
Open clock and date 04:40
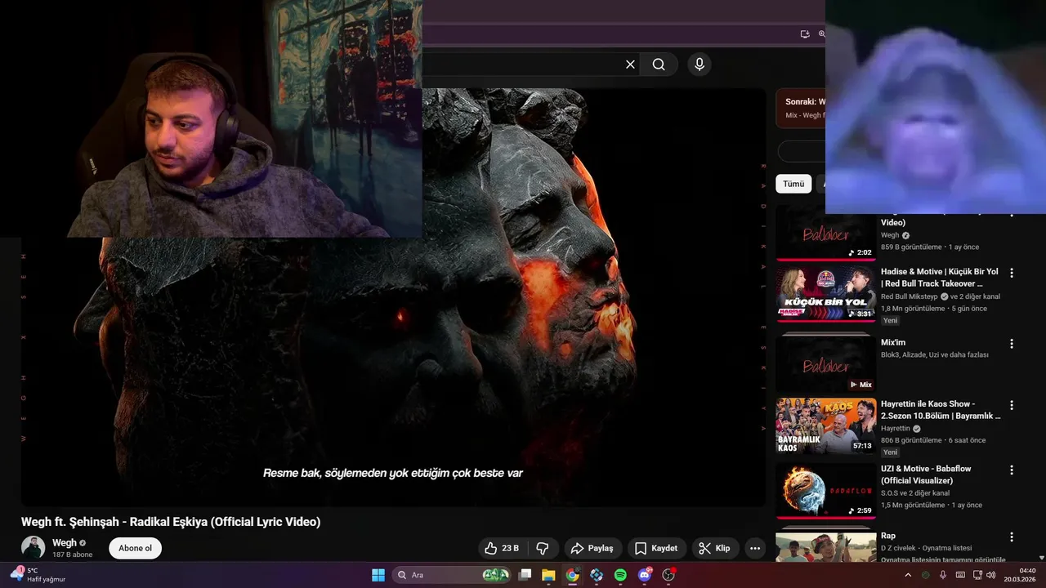click(1021, 575)
